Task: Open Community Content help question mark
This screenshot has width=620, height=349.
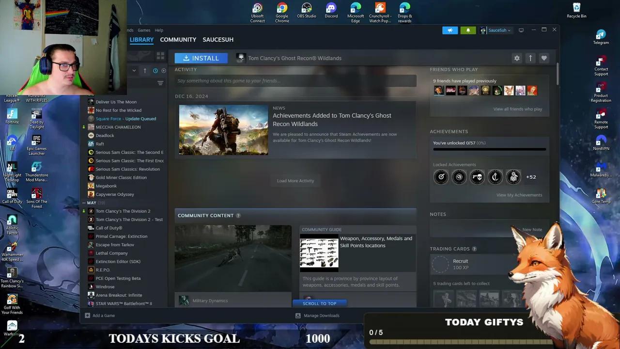Action: pos(238,216)
